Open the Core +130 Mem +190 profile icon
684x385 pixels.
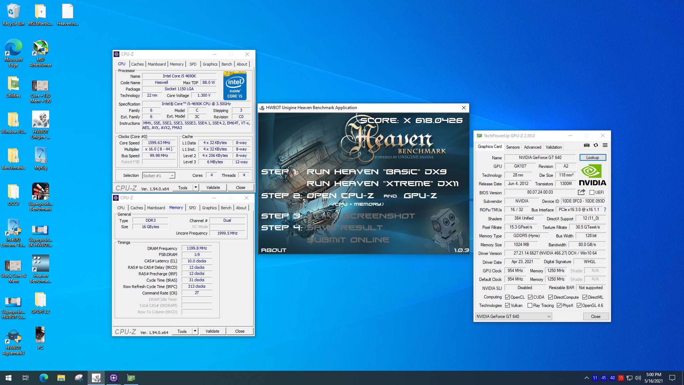click(x=40, y=91)
